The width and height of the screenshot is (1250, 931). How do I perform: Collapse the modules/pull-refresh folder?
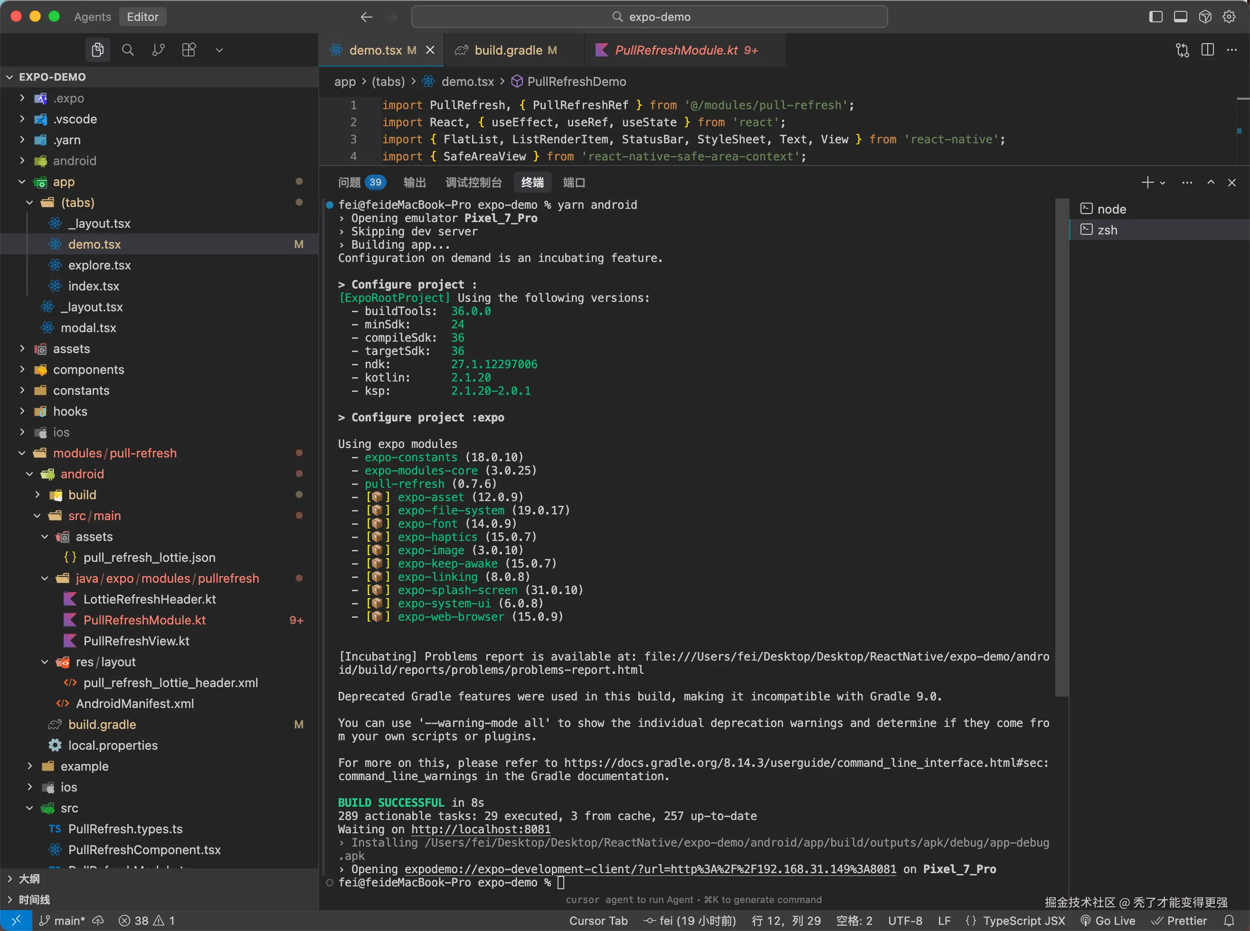pyautogui.click(x=114, y=453)
